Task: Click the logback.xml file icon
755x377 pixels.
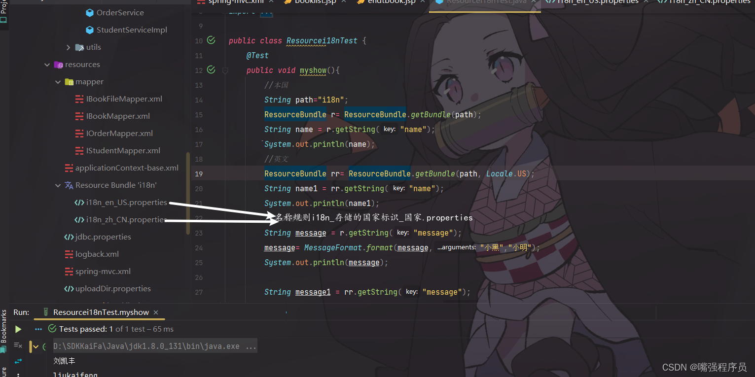Action: point(69,254)
